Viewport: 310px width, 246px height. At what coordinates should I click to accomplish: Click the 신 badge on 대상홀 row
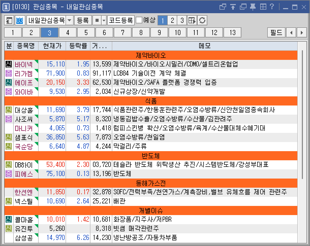pos(9,110)
